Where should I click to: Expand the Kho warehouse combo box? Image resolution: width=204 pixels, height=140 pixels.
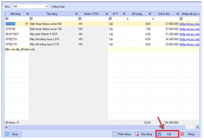46,6
